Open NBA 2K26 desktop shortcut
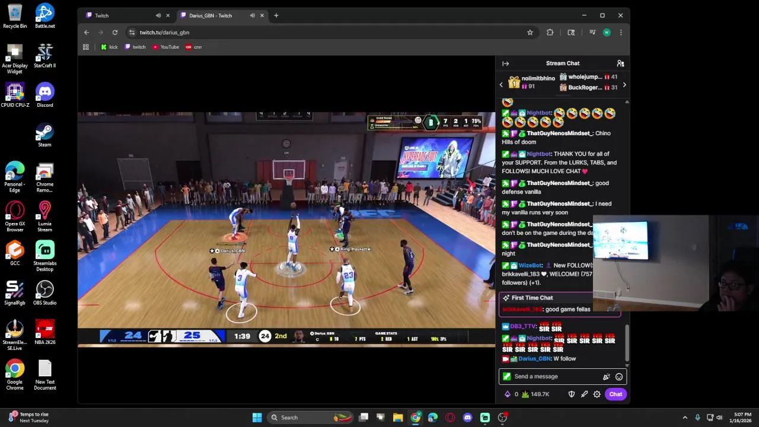This screenshot has height=427, width=759. pyautogui.click(x=45, y=332)
